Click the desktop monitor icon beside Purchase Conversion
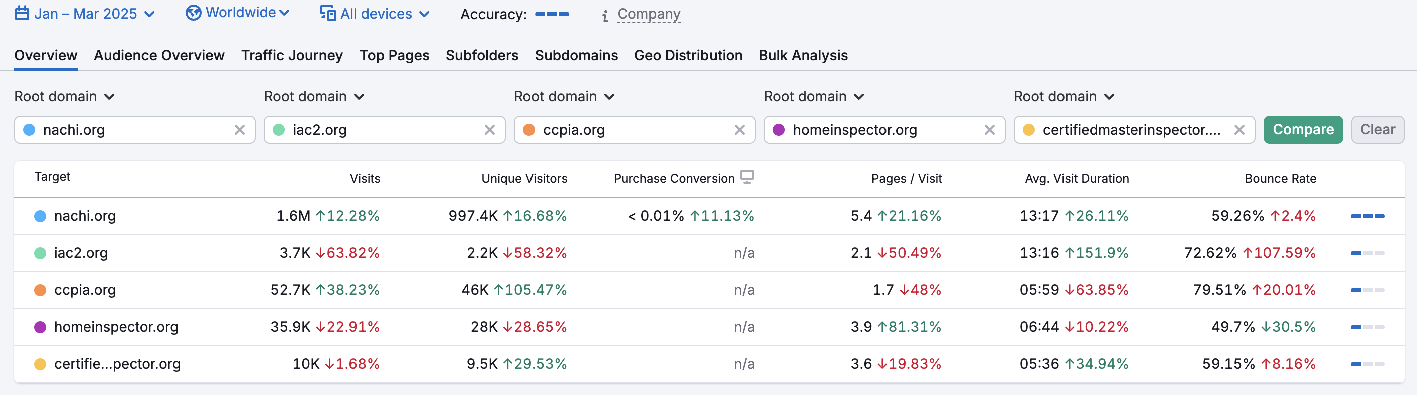1417x395 pixels. [747, 177]
